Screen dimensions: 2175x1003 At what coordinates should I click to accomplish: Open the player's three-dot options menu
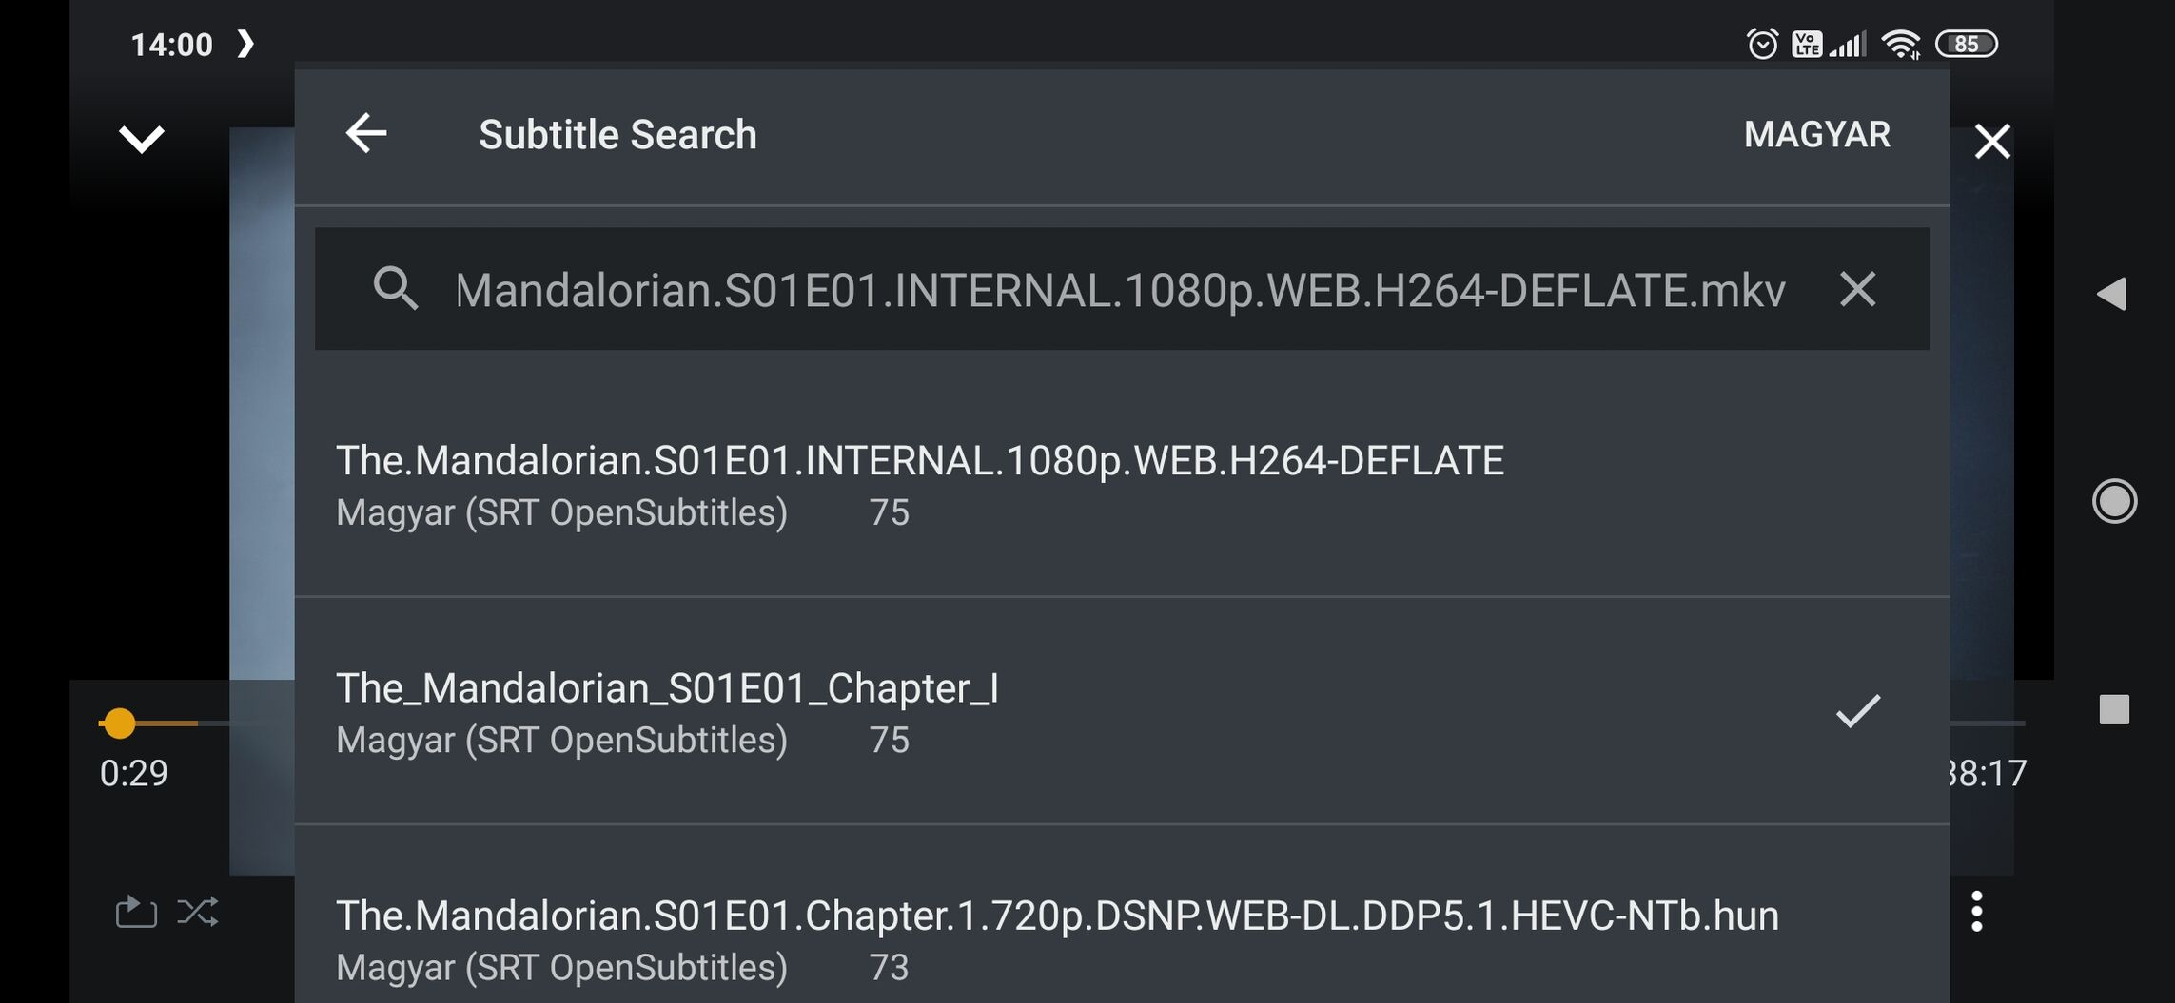tap(1977, 912)
